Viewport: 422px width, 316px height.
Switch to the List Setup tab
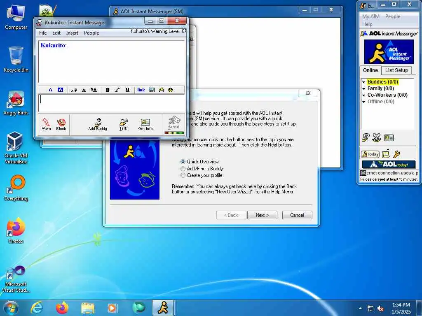click(396, 70)
